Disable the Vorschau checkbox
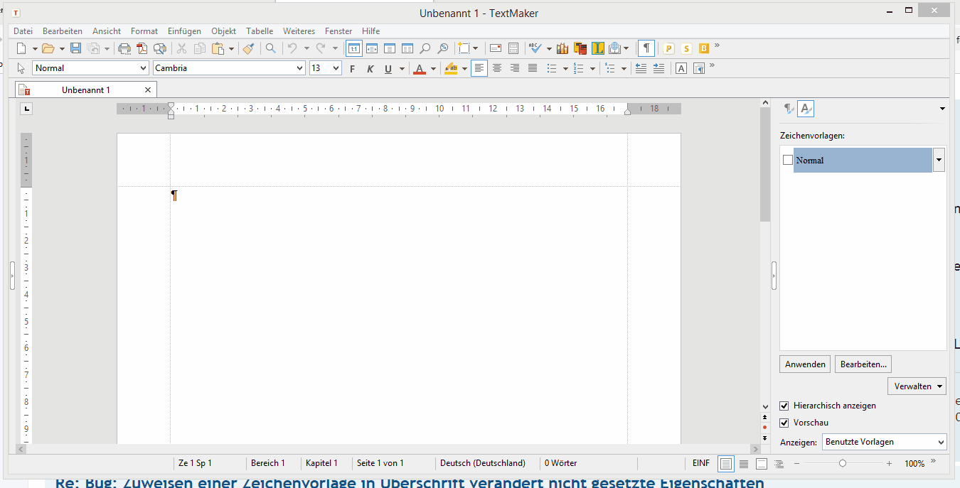The height and width of the screenshot is (488, 960). point(784,423)
